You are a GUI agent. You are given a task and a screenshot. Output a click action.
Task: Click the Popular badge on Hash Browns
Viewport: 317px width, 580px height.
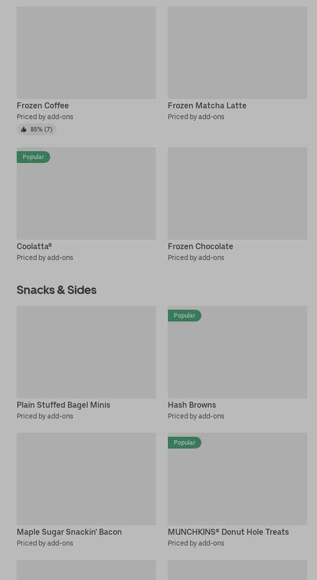click(x=184, y=316)
